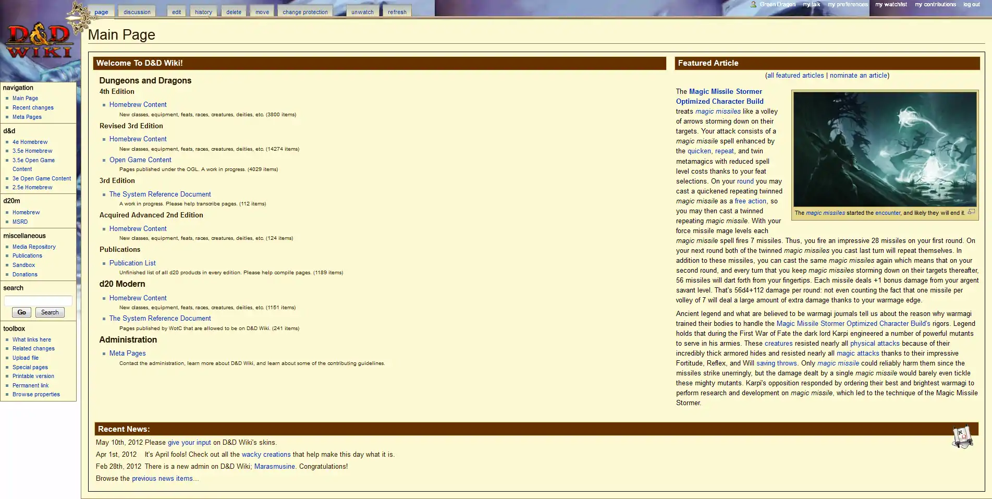Click the 'nominate an article' link
This screenshot has height=499, width=992.
click(x=858, y=75)
